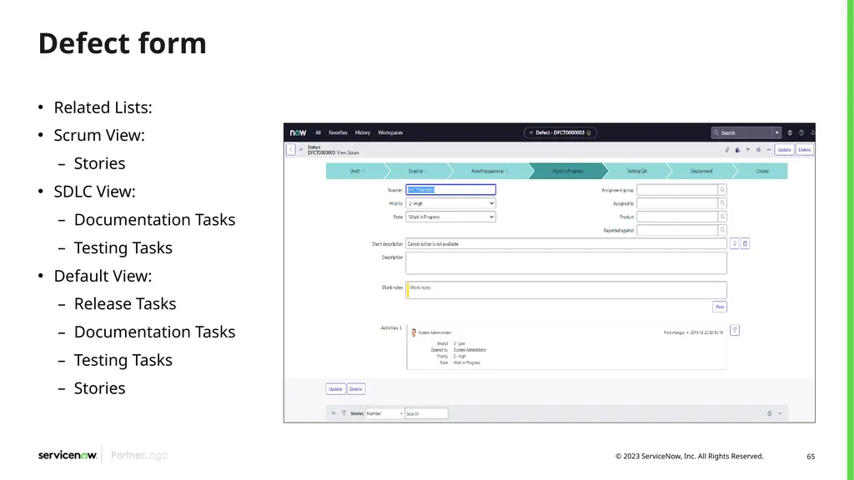Expand the dropdown arrow beside global Search
The height and width of the screenshot is (480, 854).
coord(777,132)
